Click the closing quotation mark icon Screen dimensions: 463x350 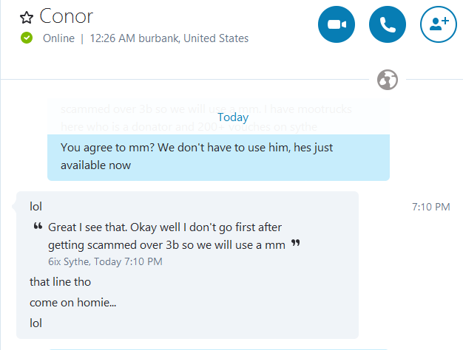pyautogui.click(x=296, y=243)
